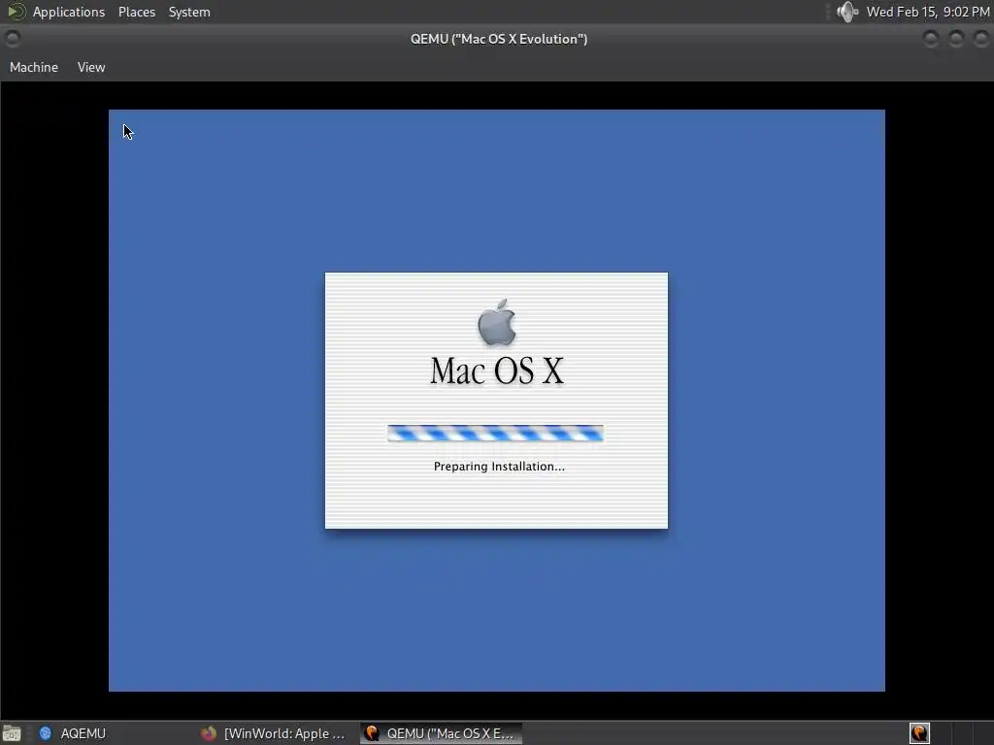Minimize the QEMU window

pos(931,39)
